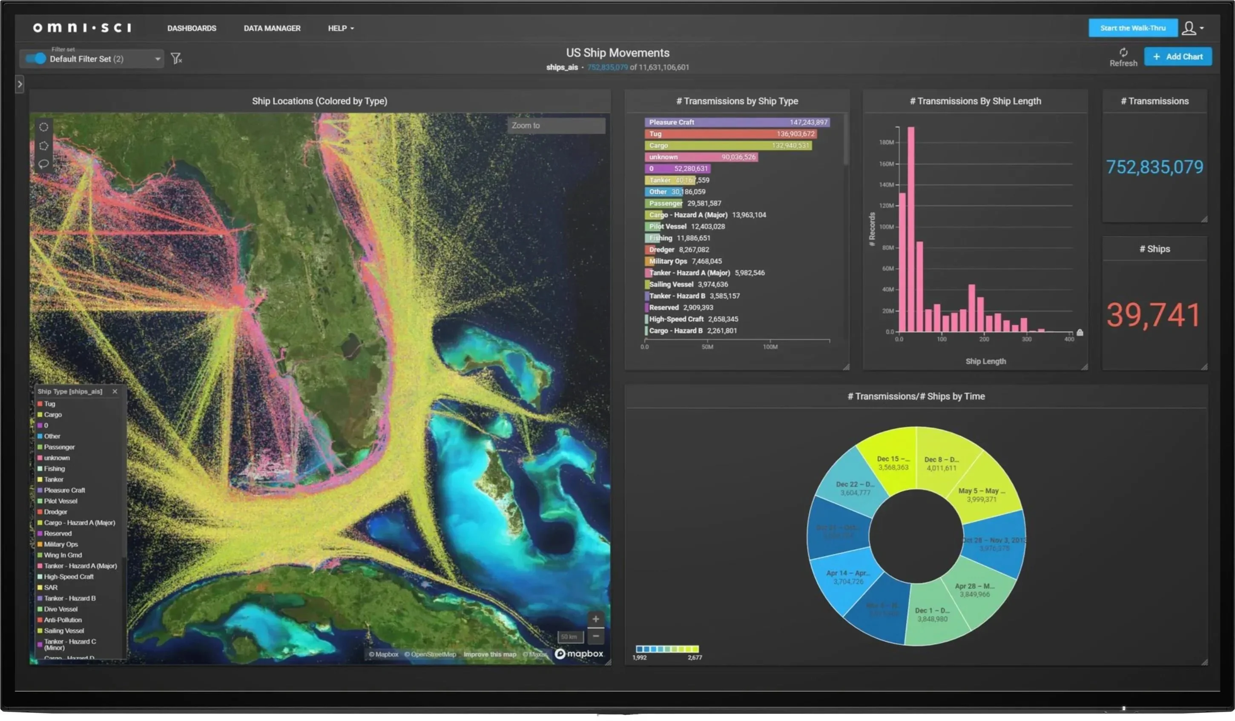The height and width of the screenshot is (721, 1235).
Task: Click the Mapbox logo on the map
Action: click(x=579, y=654)
